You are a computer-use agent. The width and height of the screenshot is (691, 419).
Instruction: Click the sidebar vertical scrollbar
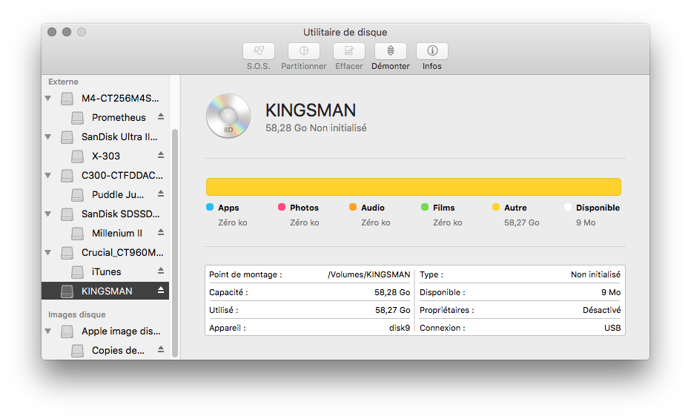(174, 243)
